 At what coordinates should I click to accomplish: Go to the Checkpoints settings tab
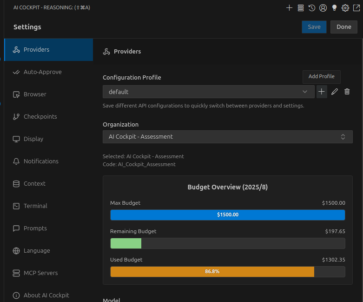40,117
